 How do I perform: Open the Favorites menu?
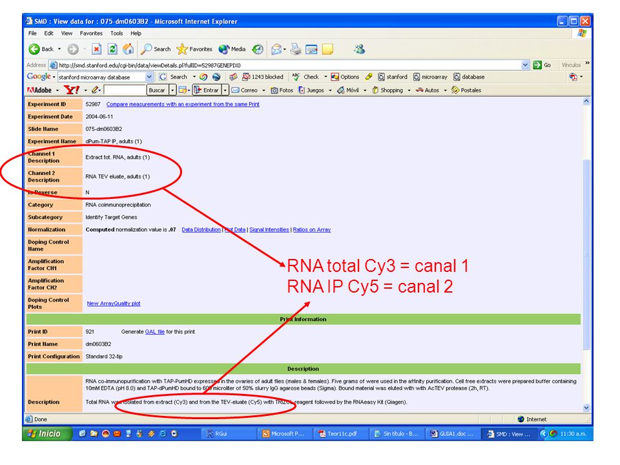pyautogui.click(x=91, y=33)
